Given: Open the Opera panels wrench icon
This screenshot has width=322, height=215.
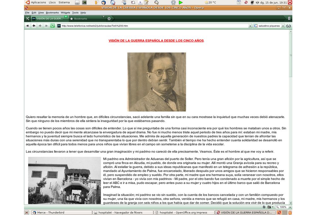Looking at the screenshot, I should (x=27, y=19).
